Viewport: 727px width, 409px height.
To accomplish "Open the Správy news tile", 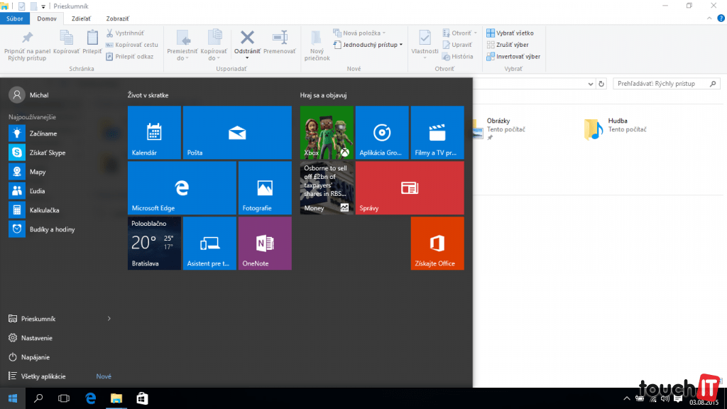I will (x=410, y=187).
